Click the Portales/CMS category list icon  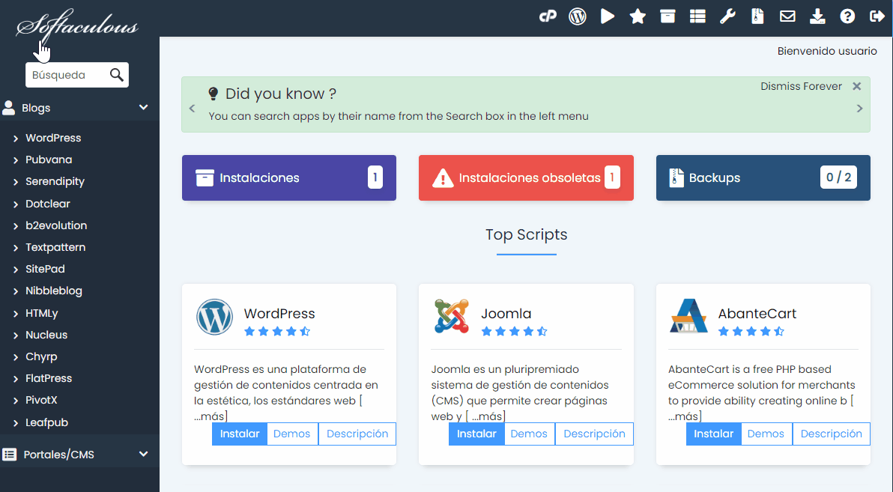click(x=9, y=454)
